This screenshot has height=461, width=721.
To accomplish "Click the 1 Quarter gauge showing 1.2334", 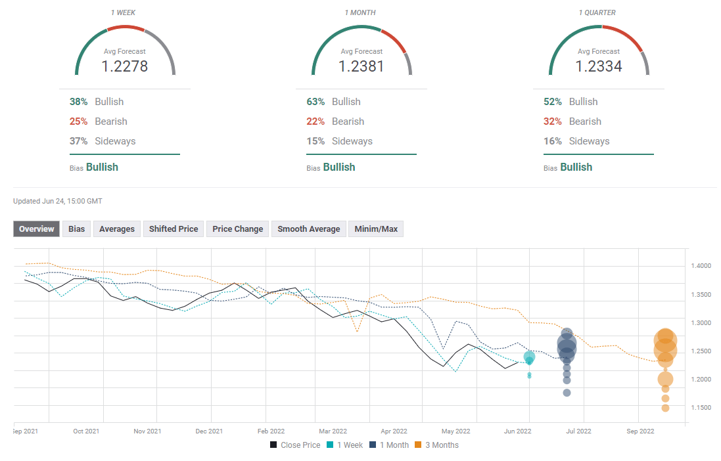I will (x=599, y=58).
